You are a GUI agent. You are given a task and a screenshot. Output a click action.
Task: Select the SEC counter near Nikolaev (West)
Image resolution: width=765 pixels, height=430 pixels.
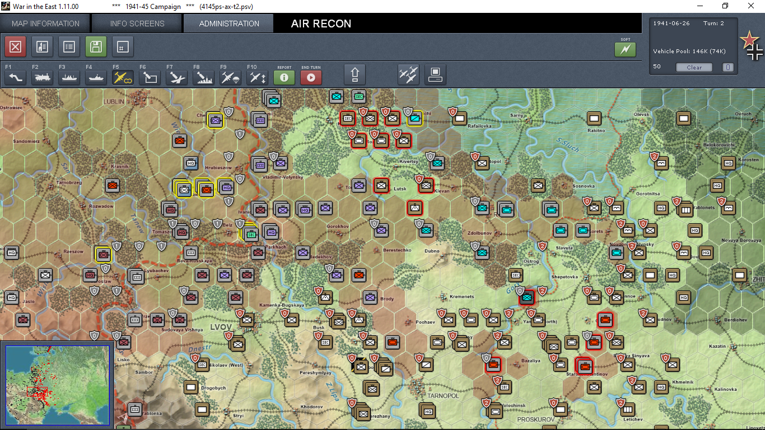202,364
